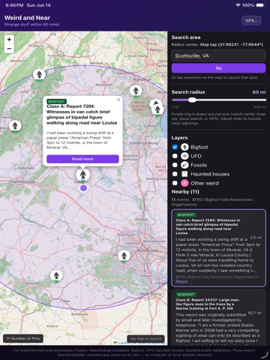The width and height of the screenshot is (270, 360).
Task: Click the Bigfoot layer icon
Action: pyautogui.click(x=184, y=147)
